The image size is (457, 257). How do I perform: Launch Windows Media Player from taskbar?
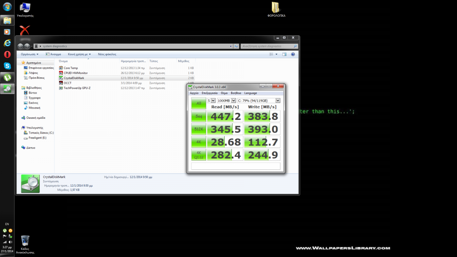7,32
